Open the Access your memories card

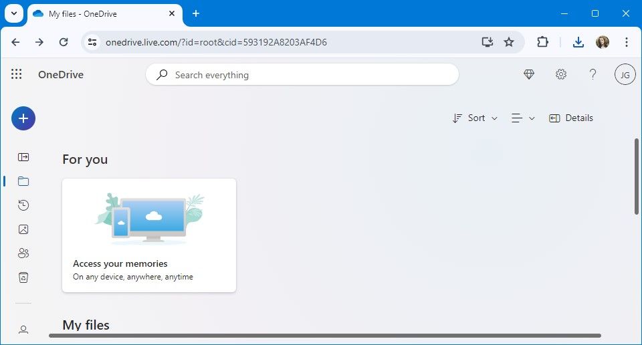[149, 235]
